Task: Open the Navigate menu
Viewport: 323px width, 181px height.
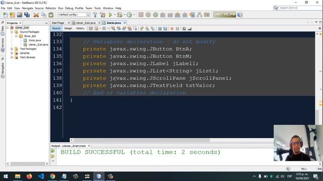Action: click(x=27, y=8)
